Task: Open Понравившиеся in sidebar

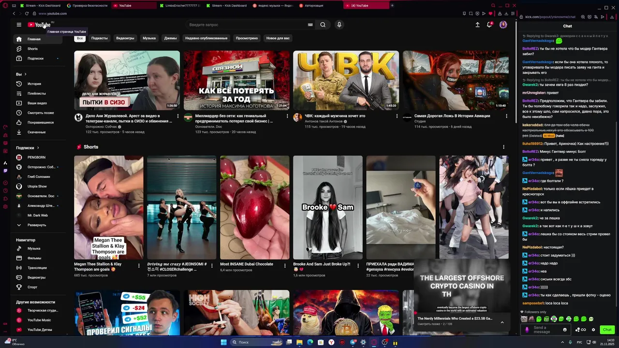Action: pyautogui.click(x=38, y=122)
